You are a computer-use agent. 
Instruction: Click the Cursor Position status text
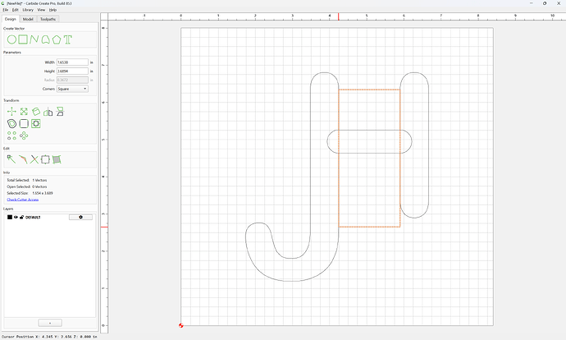click(49, 337)
